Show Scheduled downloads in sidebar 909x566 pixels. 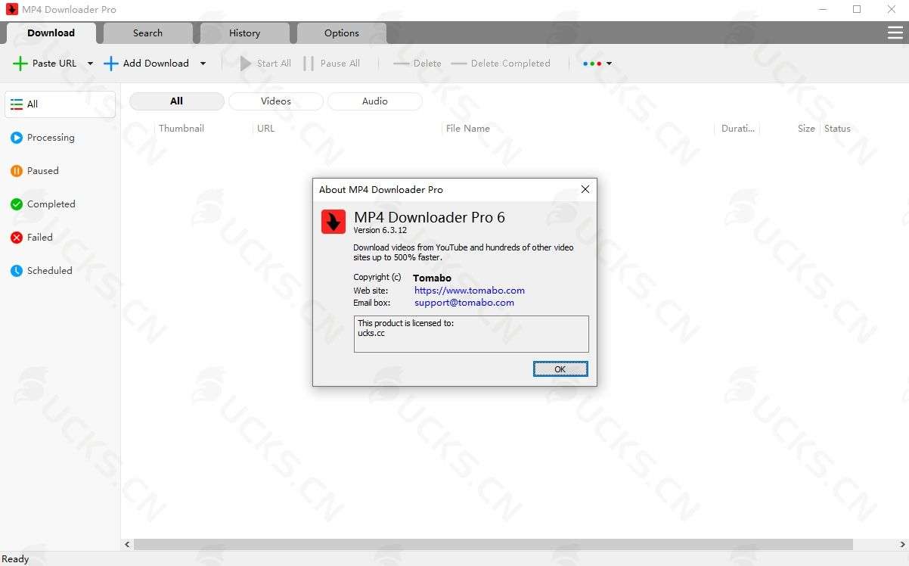(x=60, y=271)
